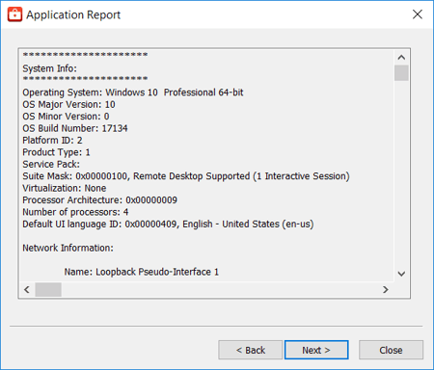Screen dimensions: 434x370
Task: Click the 'Suite Mask: 0x00000100' line
Action: point(186,176)
